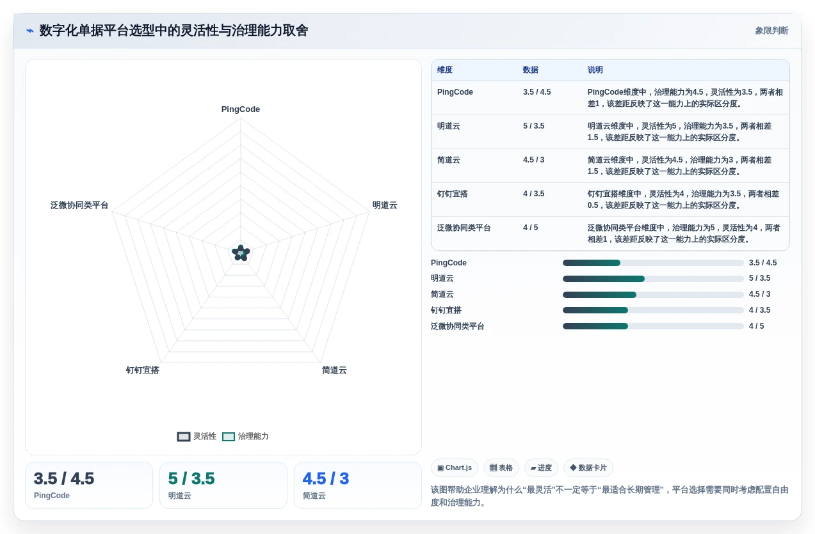The width and height of the screenshot is (815, 534).
Task: Select the PingCode row name cell
Action: click(474, 98)
